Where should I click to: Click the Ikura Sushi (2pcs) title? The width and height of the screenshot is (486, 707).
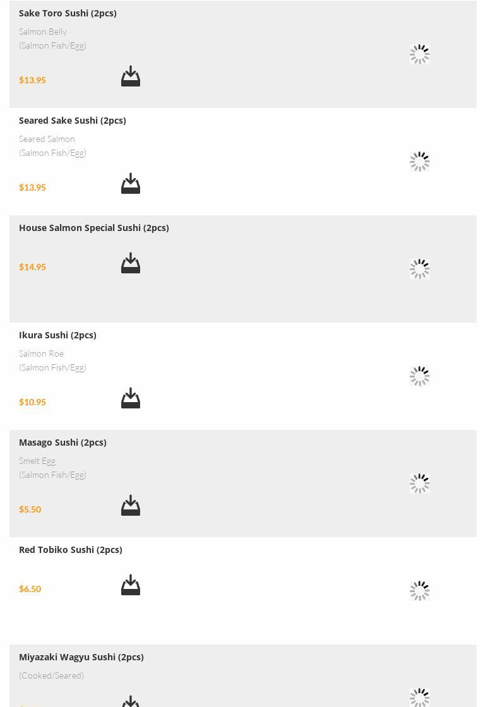57,335
